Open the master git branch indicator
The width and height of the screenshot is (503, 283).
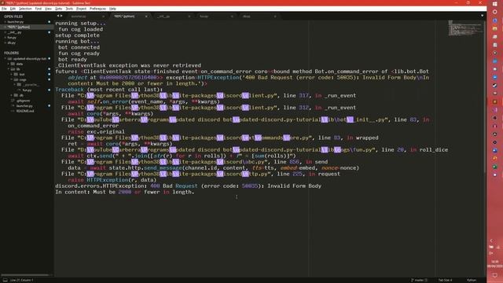(x=419, y=280)
